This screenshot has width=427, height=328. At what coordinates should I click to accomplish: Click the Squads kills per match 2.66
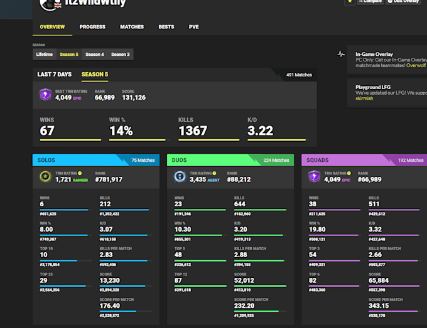[375, 255]
